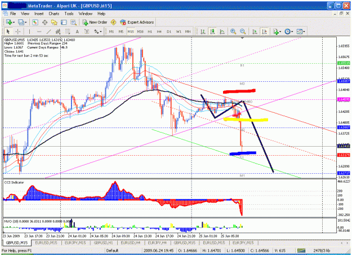Switch to the EURJPY,H4 chart tab
This screenshot has height=255, width=352.
coord(157,243)
